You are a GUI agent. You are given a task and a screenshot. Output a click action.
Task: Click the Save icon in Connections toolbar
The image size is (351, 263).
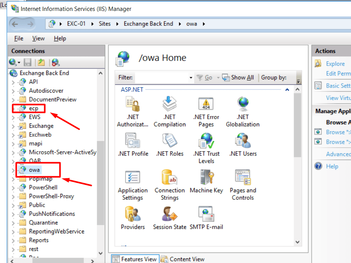click(28, 62)
